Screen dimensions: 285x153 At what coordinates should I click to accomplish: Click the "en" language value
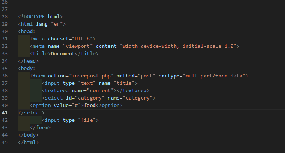57,24
